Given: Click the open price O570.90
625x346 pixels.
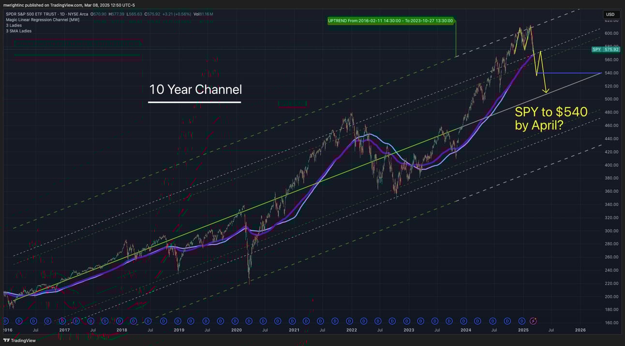Looking at the screenshot, I should pyautogui.click(x=99, y=14).
